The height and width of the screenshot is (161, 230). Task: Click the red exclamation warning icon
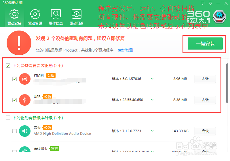(x=19, y=43)
